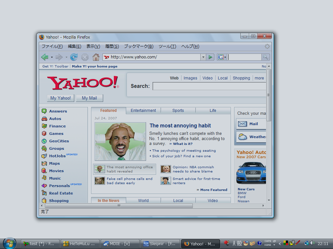Click the Yahoo favicon in address bar
The height and width of the screenshot is (249, 333).
[x=106, y=57]
